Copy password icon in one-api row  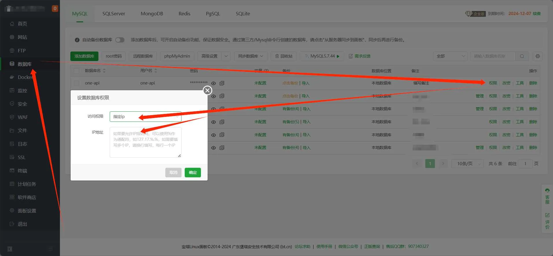(222, 83)
